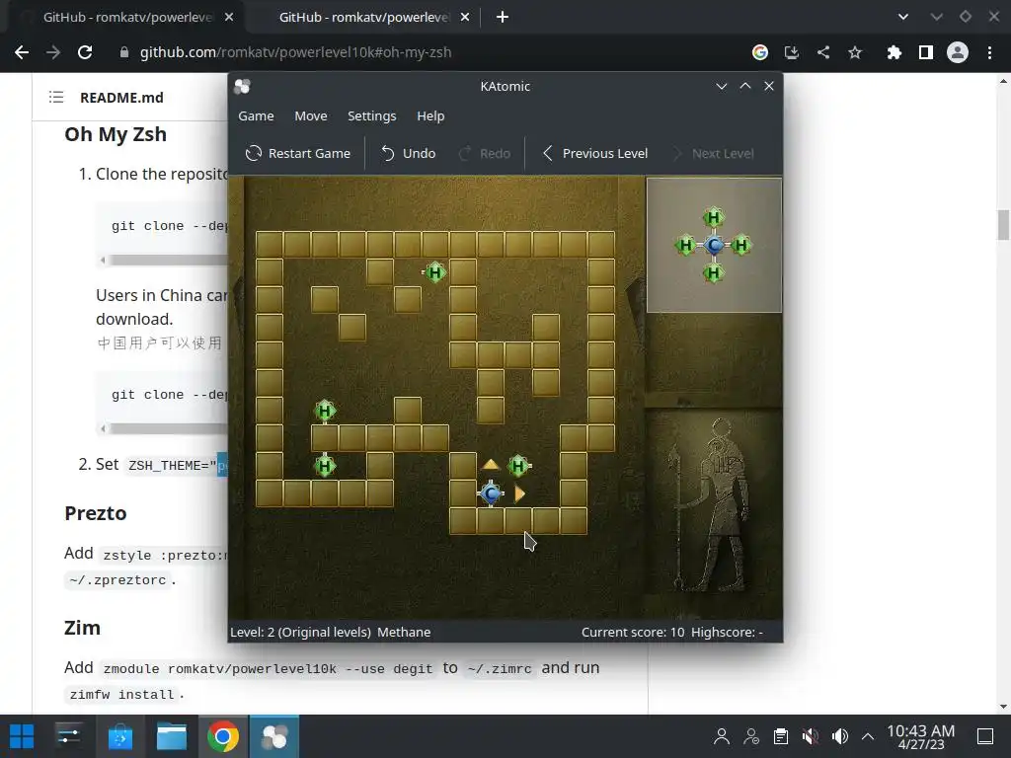Click the user tray icon with a gear
1011x758 pixels.
(751, 736)
